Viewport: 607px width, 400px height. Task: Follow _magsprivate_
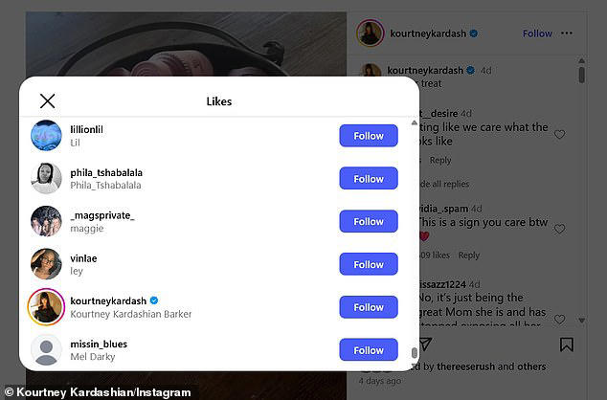(368, 221)
